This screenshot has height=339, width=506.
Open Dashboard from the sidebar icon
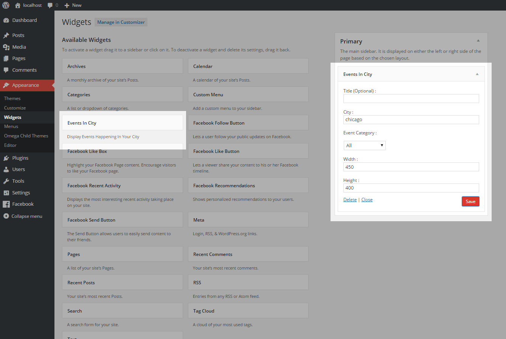pyautogui.click(x=6, y=20)
